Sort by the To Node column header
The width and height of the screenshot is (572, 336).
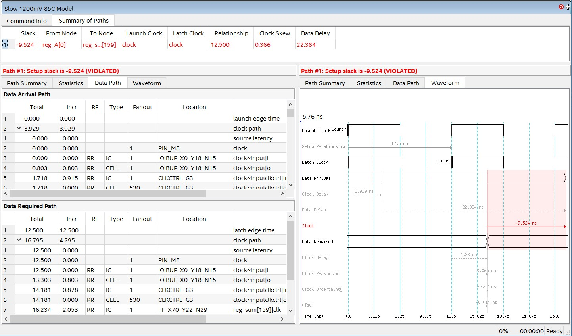[101, 33]
